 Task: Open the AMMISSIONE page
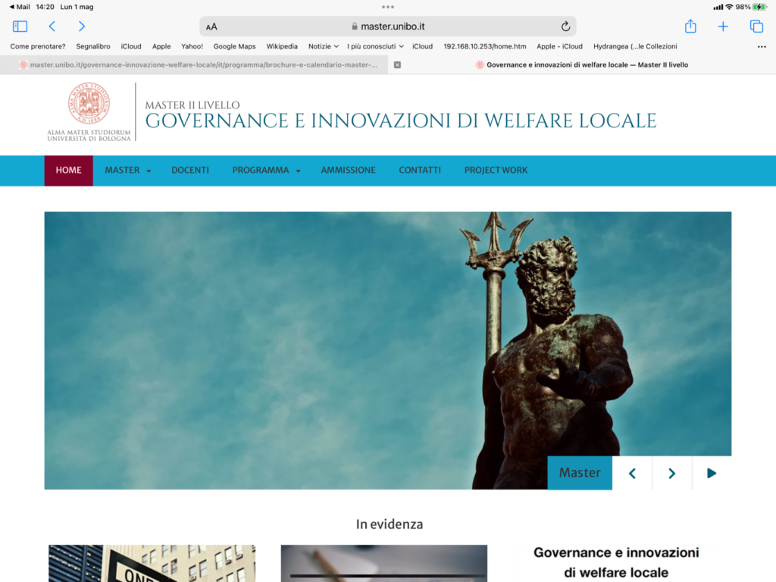coord(348,171)
